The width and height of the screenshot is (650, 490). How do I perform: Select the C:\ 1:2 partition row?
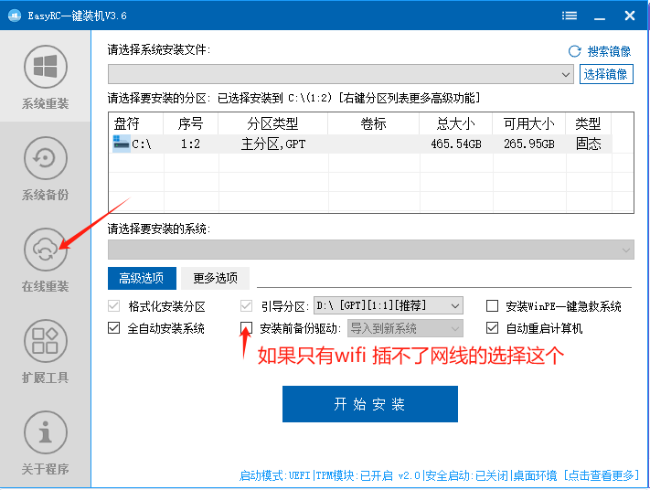(x=362, y=144)
